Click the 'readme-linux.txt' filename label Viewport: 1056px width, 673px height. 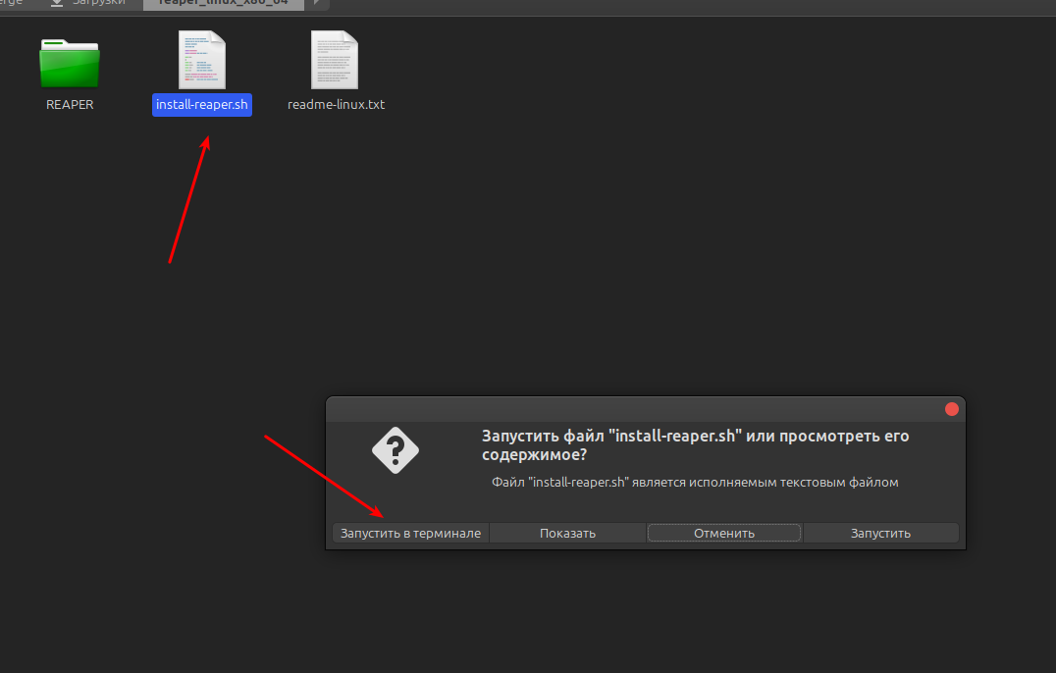point(336,104)
